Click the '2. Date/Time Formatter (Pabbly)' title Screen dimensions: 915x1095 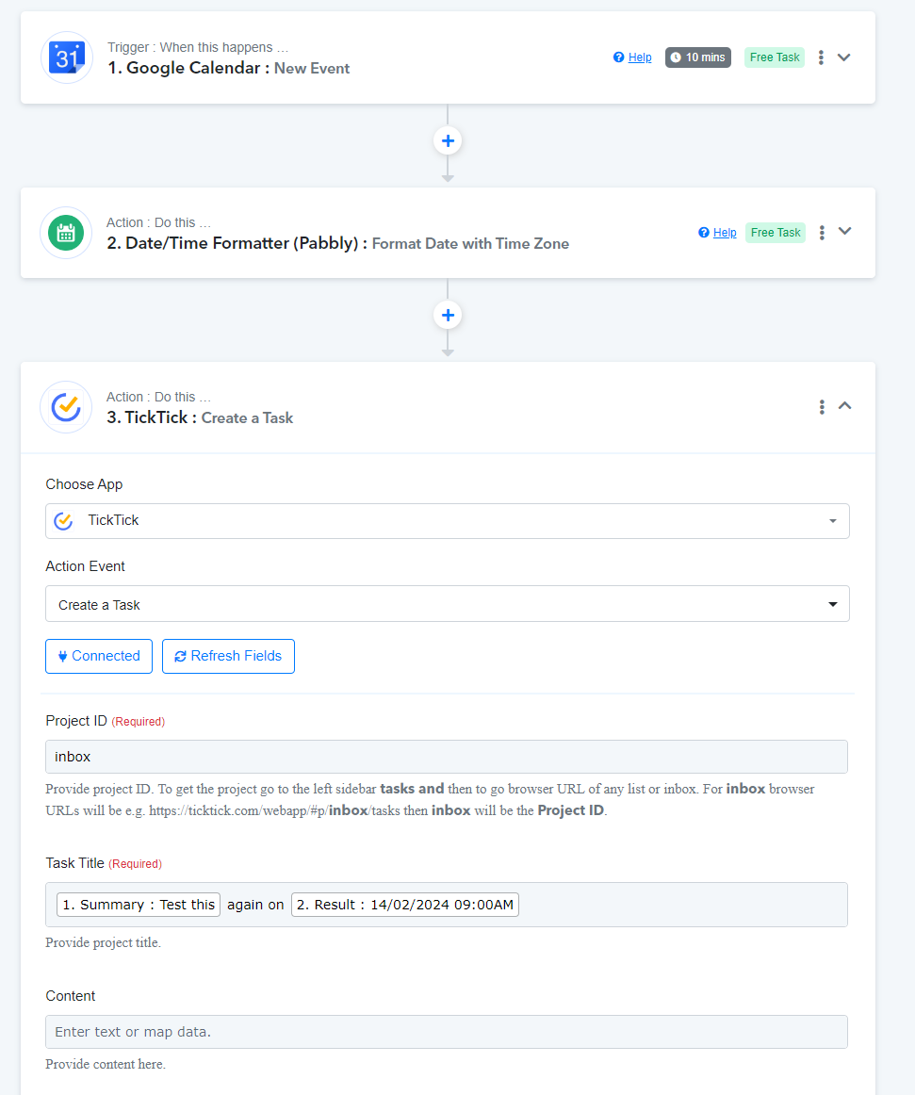[337, 244]
